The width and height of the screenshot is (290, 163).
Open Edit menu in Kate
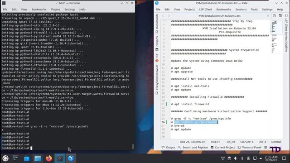(167, 10)
